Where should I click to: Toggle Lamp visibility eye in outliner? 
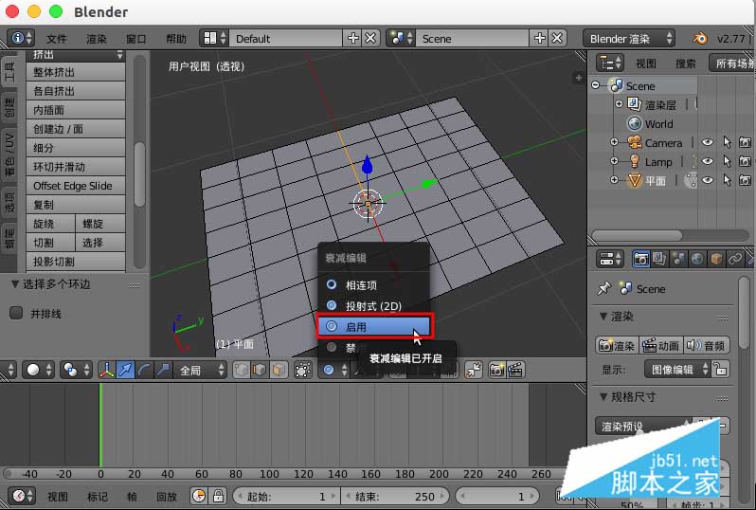708,161
